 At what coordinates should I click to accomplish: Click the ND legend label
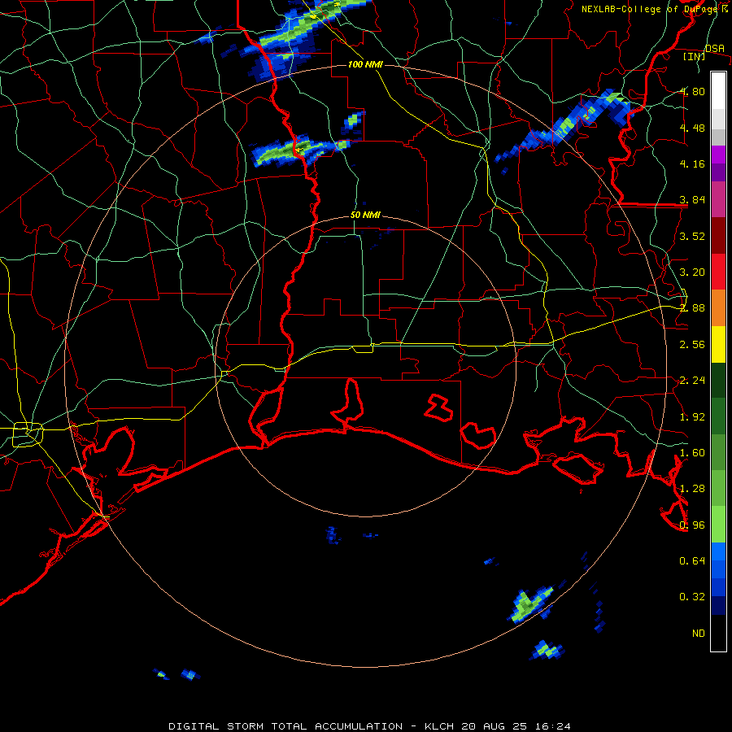[x=699, y=634]
